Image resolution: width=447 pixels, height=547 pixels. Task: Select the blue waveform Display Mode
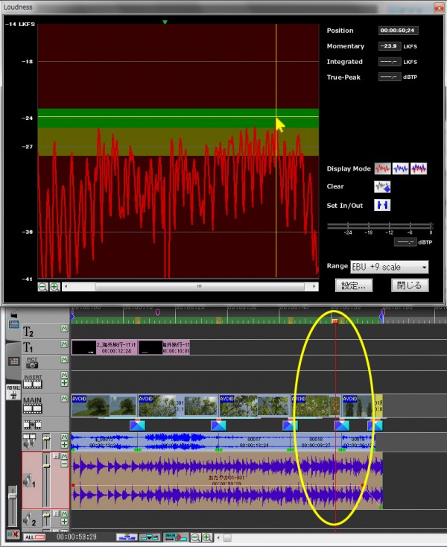coord(400,168)
